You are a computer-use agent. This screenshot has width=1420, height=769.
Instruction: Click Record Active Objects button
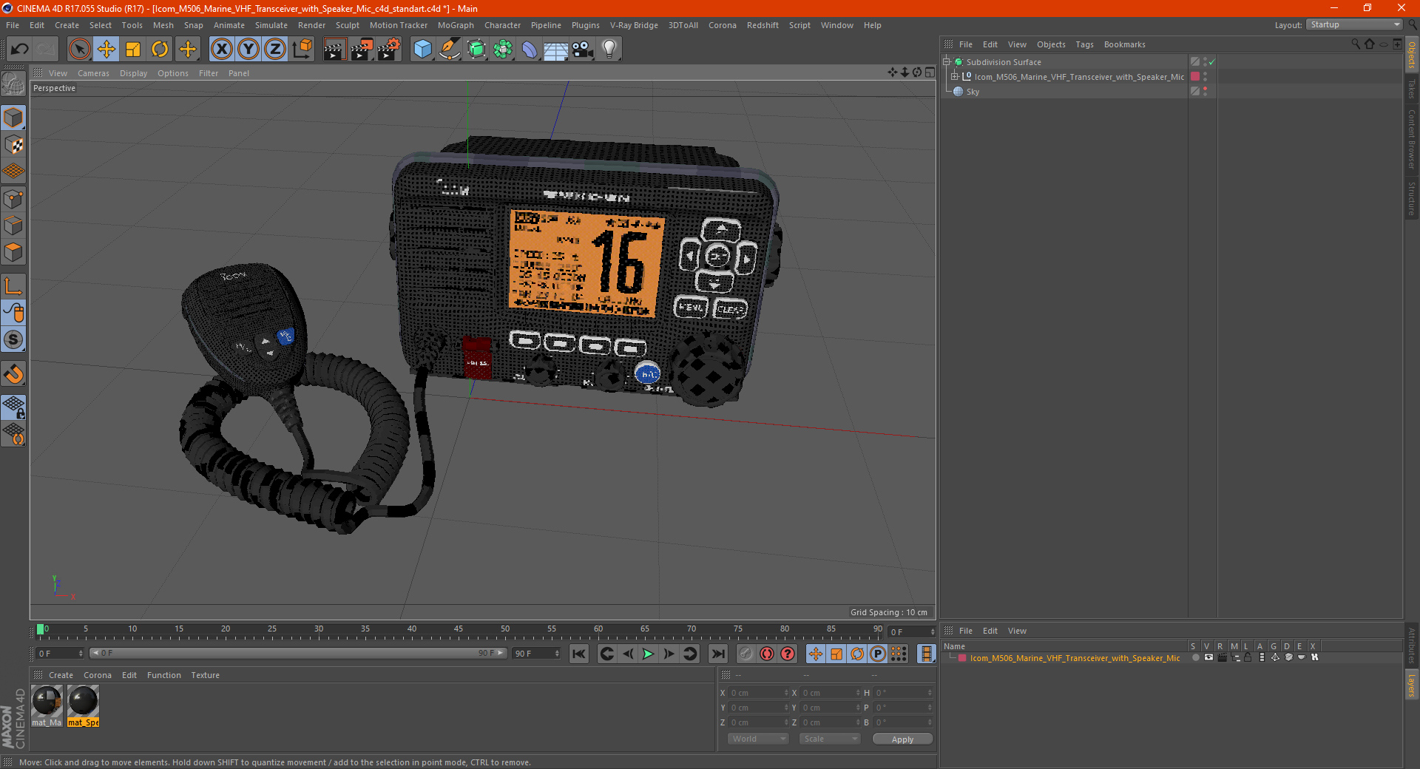pyautogui.click(x=746, y=654)
